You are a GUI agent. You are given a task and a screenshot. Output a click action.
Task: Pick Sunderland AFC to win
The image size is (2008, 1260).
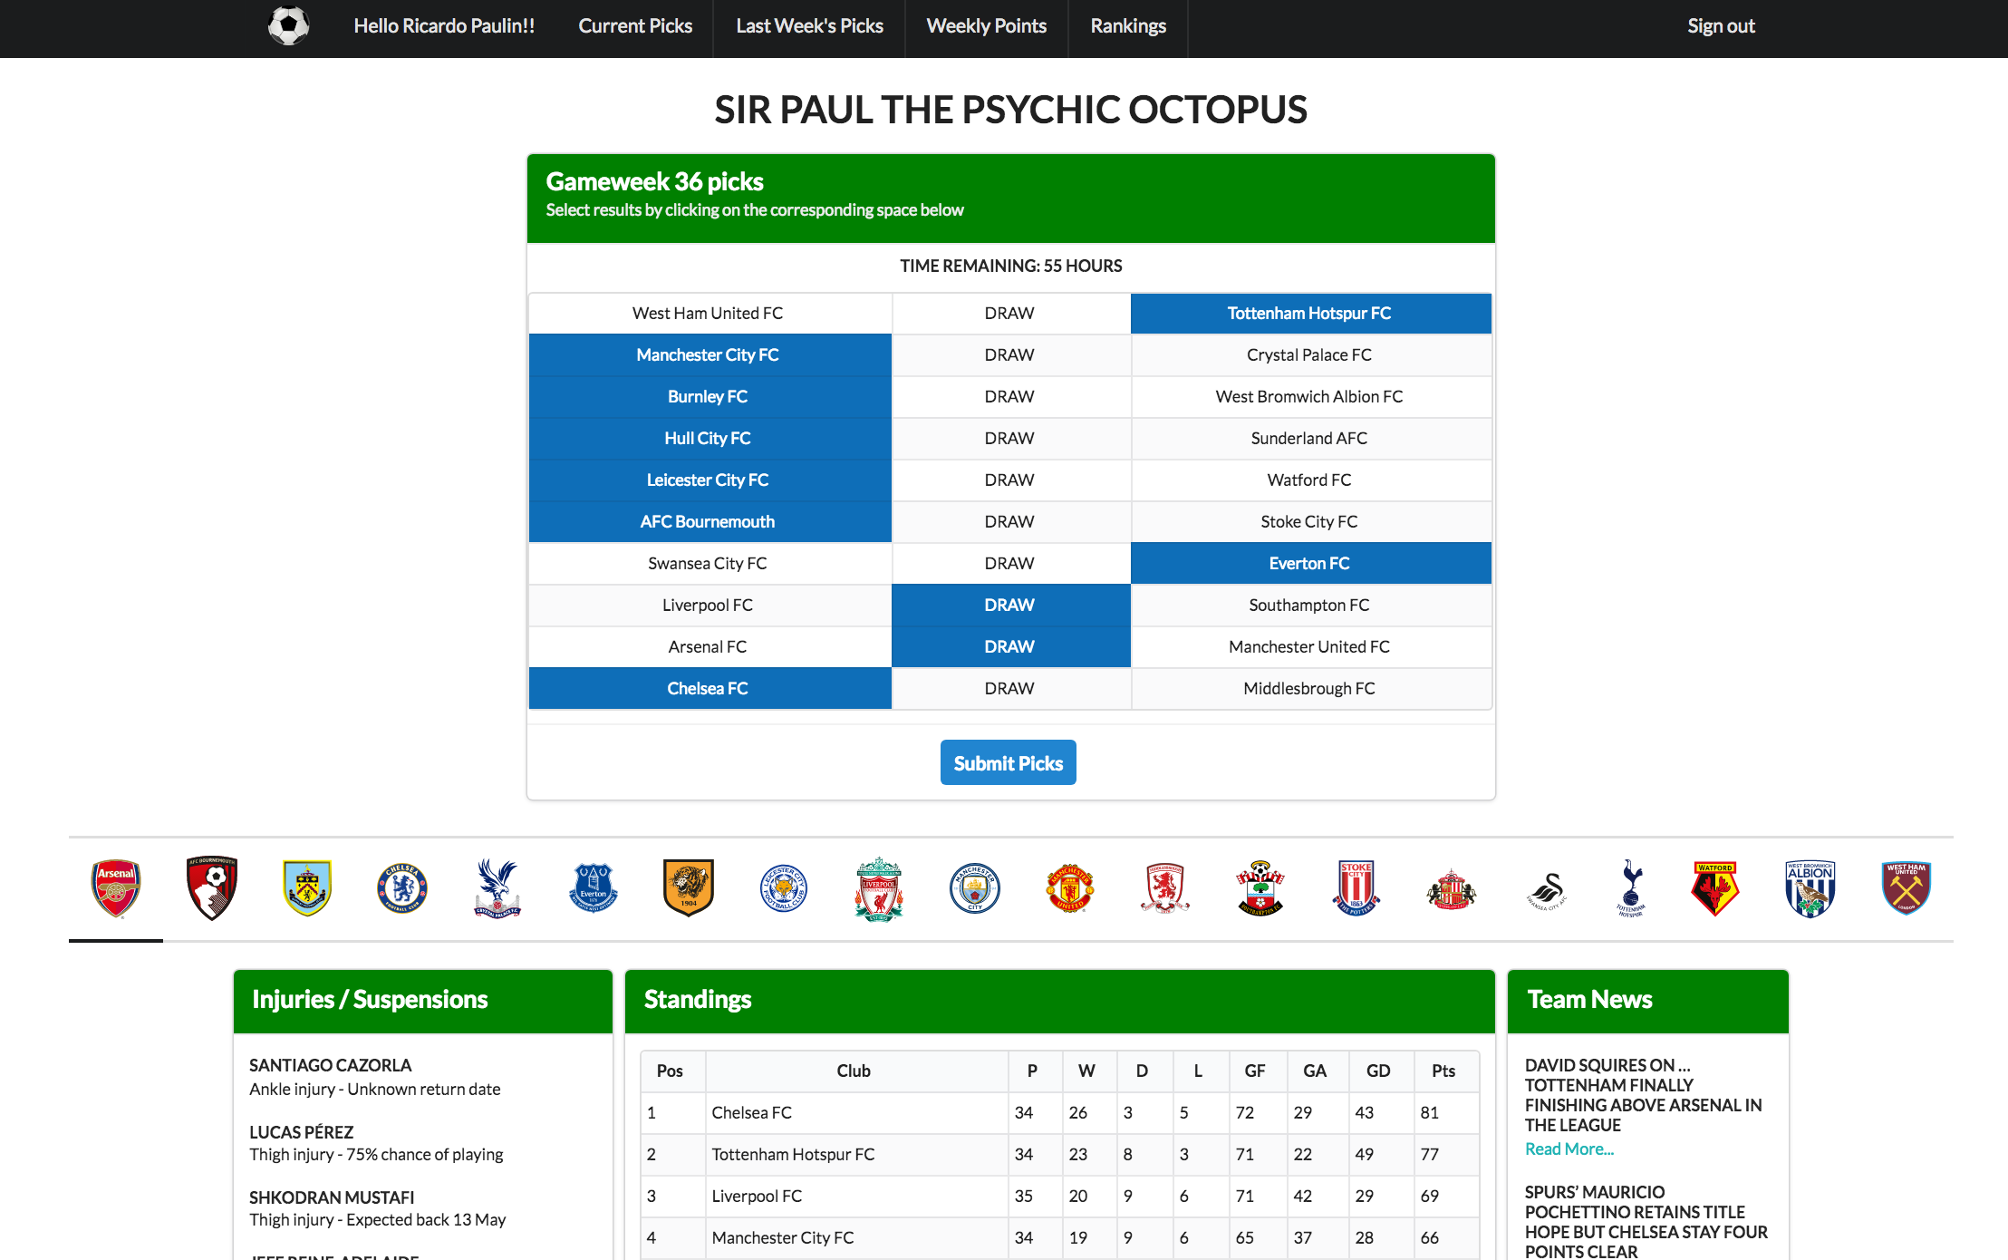[x=1308, y=439]
